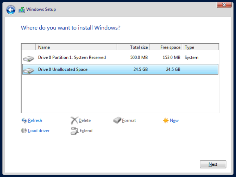Open the Load driver link

coord(39,130)
